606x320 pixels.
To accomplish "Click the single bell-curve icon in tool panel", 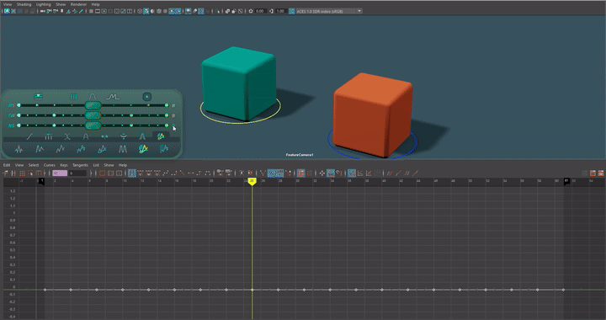I will [93, 97].
